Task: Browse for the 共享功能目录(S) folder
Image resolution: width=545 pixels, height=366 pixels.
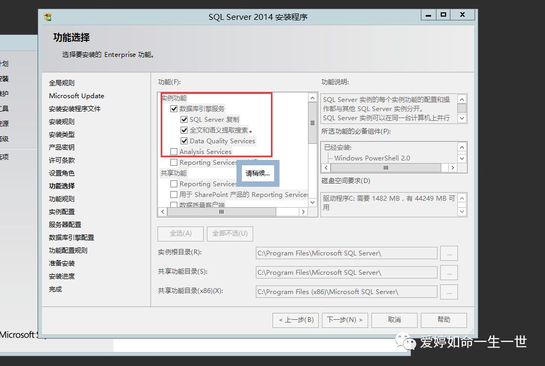Action: coord(449,273)
